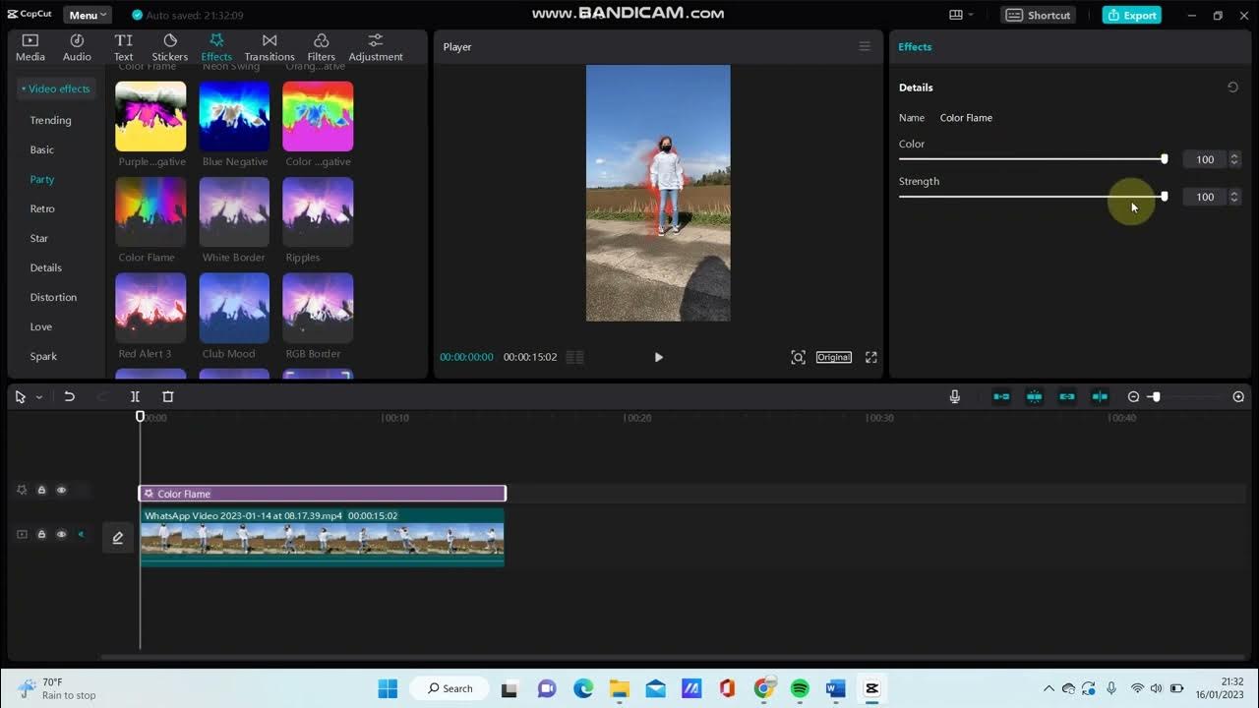Open the Player panel menu icon

coord(865,46)
